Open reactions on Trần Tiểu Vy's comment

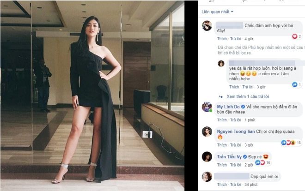(x=263, y=162)
